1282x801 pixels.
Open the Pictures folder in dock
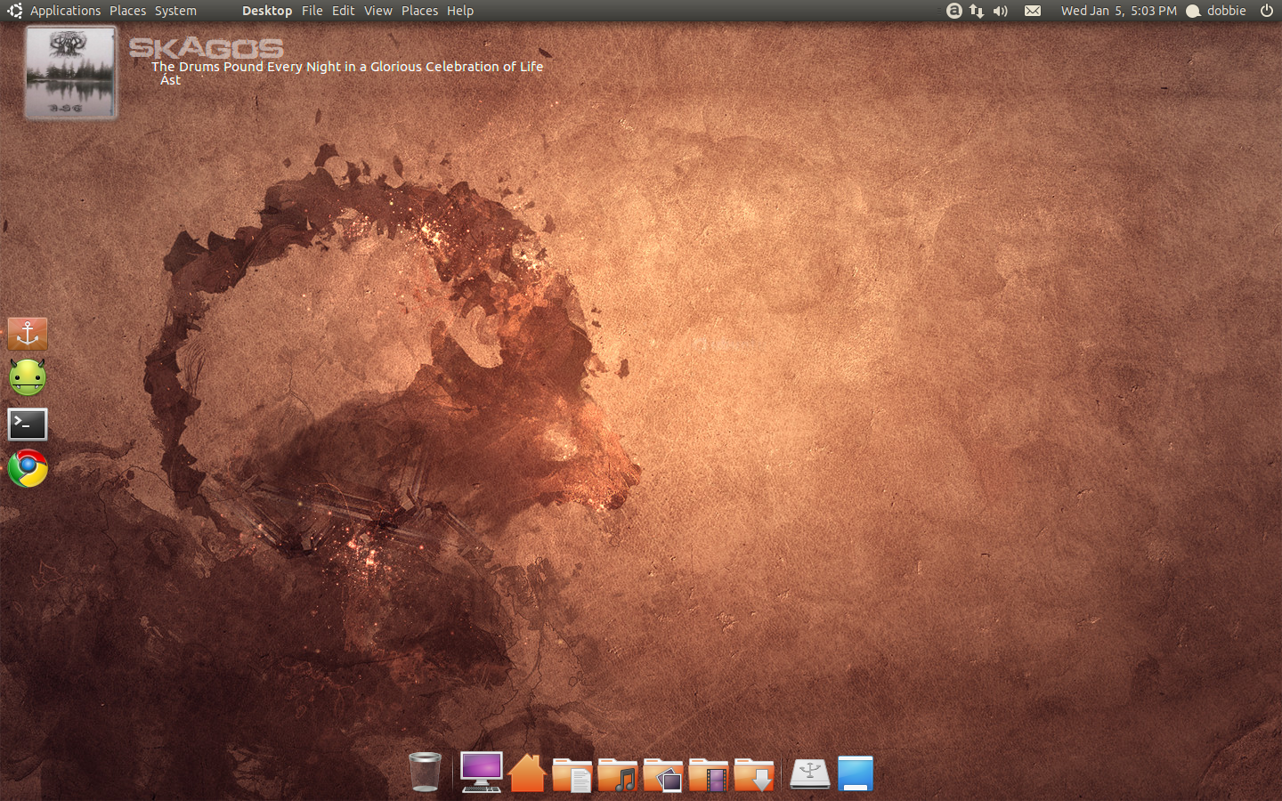(x=663, y=774)
